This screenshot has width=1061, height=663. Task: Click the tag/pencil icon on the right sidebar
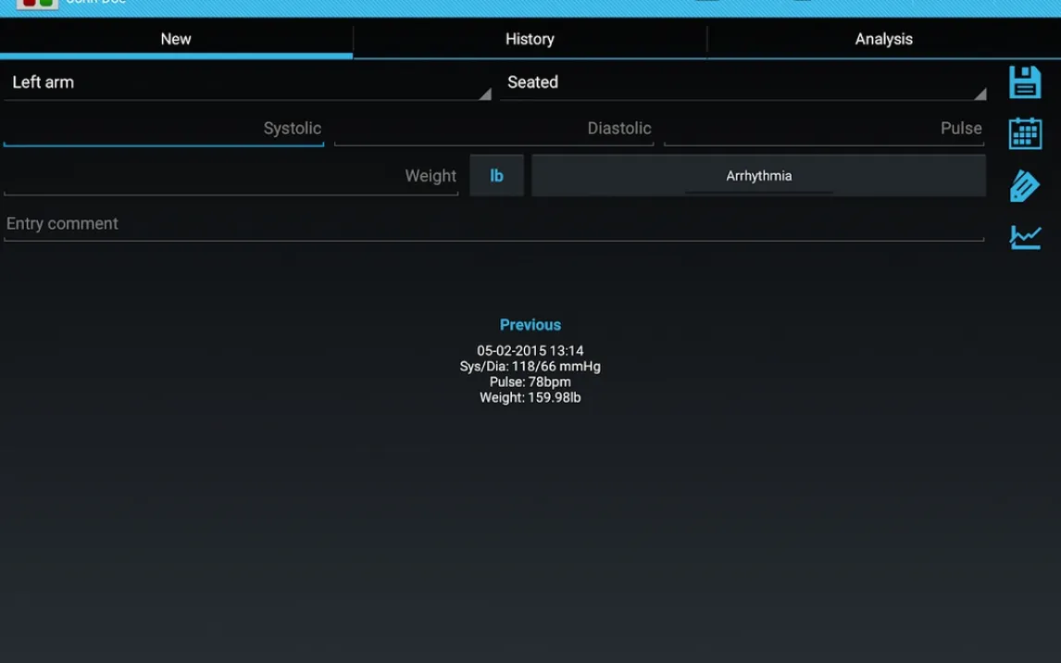(x=1025, y=186)
